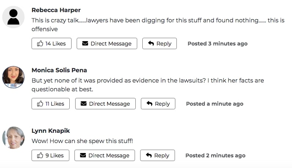Click thumbs-up icon on Lynn Knapik's comment

[40, 155]
